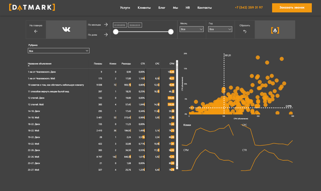Click the back arrow under На главную
Screen dimensions: 321x191
[x=36, y=31]
